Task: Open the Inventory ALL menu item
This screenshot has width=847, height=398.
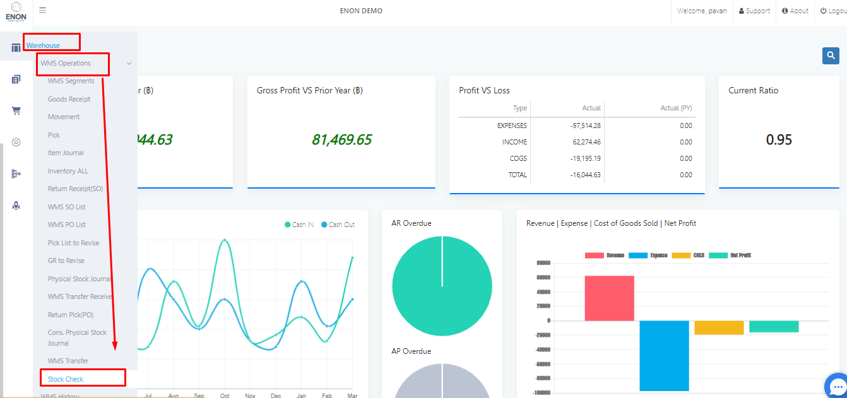Action: click(68, 171)
